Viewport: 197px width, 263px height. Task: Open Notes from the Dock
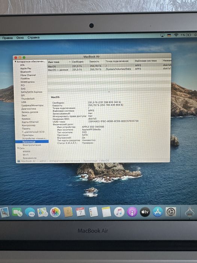[106, 212]
